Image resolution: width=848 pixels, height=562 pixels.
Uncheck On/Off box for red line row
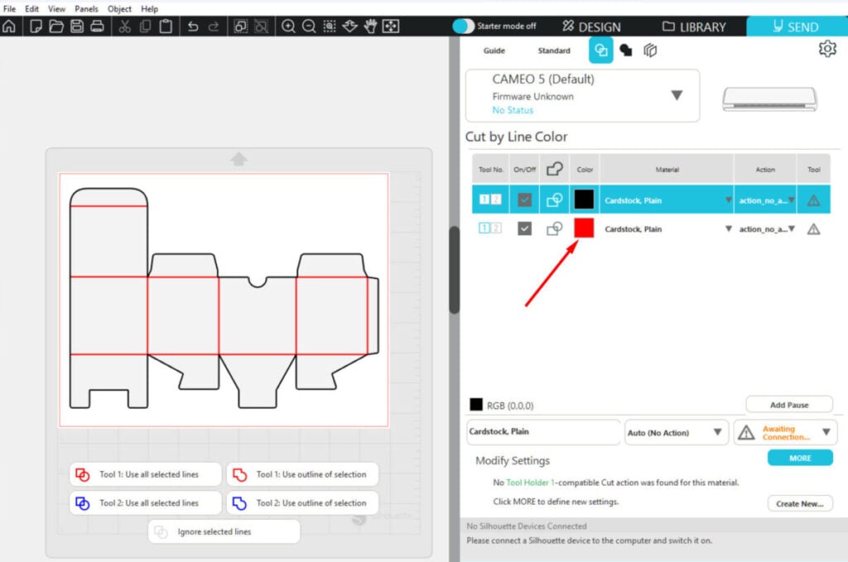pos(524,228)
